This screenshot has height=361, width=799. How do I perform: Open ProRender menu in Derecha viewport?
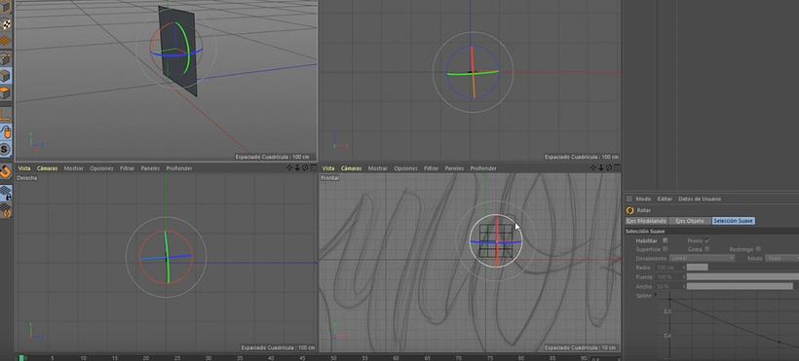[x=179, y=168]
